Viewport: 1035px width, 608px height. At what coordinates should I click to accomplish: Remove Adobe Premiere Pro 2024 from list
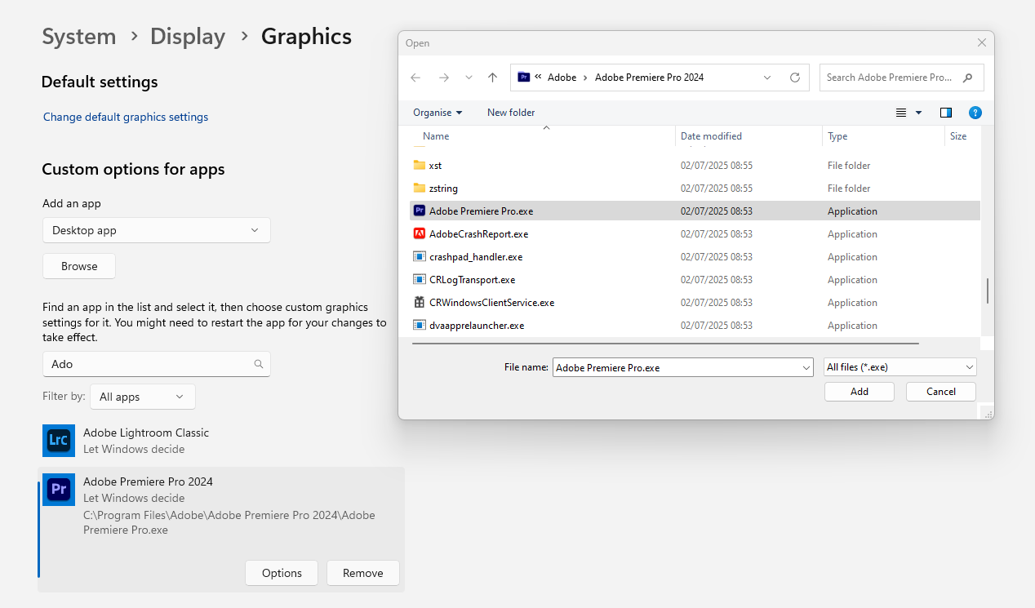[x=363, y=573]
